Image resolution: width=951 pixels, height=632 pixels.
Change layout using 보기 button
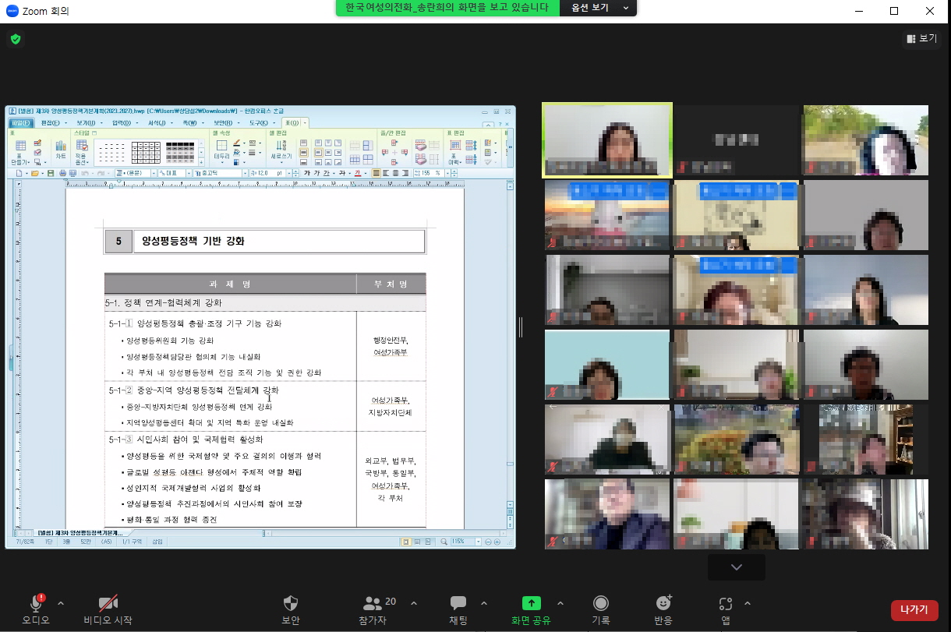pyautogui.click(x=921, y=38)
